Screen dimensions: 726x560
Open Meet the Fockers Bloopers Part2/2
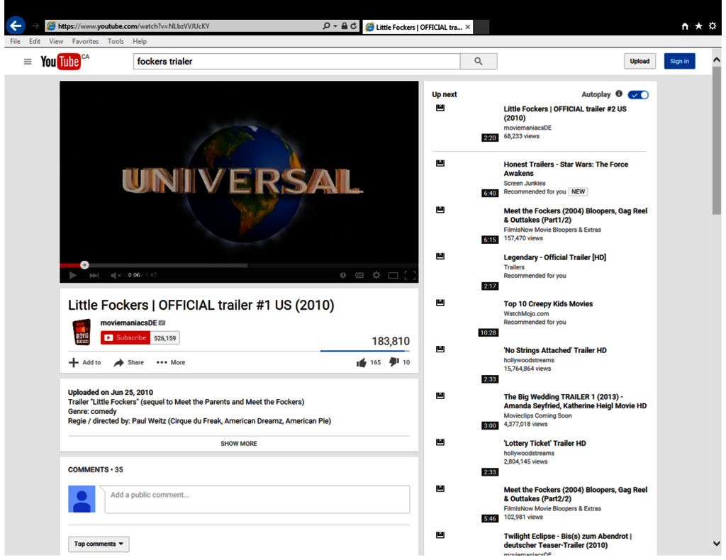click(x=576, y=494)
